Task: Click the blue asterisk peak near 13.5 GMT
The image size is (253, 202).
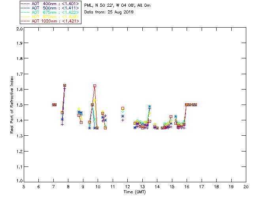Action: click(149, 107)
